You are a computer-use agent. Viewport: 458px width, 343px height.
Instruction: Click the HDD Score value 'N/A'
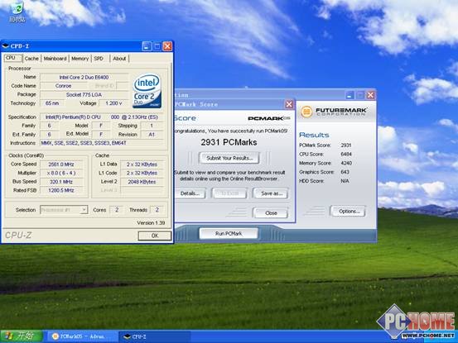coord(345,181)
